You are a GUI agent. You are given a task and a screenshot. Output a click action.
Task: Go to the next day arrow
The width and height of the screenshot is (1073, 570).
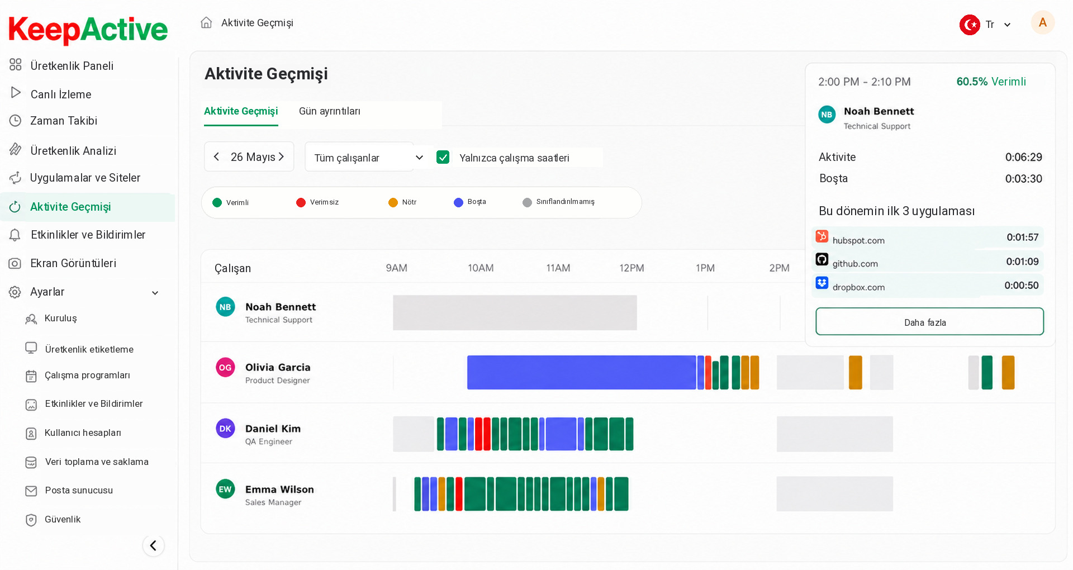pyautogui.click(x=281, y=157)
